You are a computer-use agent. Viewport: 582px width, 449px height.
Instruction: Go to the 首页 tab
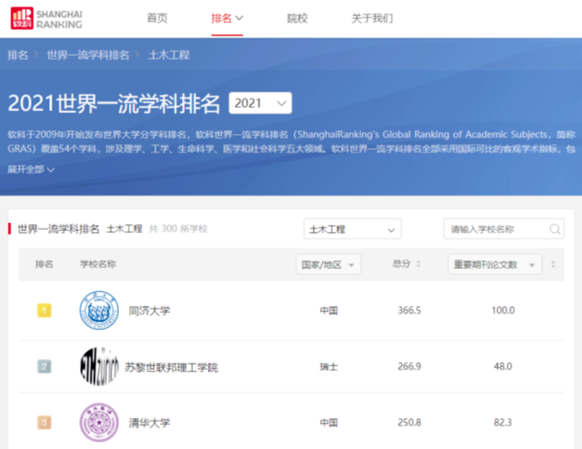157,18
